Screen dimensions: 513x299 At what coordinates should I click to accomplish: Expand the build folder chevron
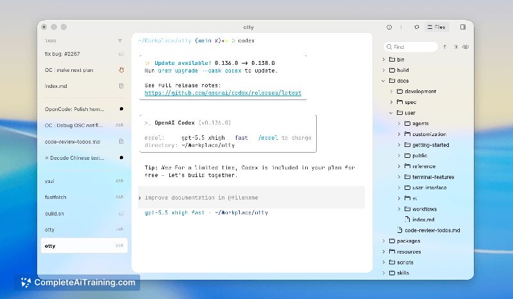(x=383, y=70)
